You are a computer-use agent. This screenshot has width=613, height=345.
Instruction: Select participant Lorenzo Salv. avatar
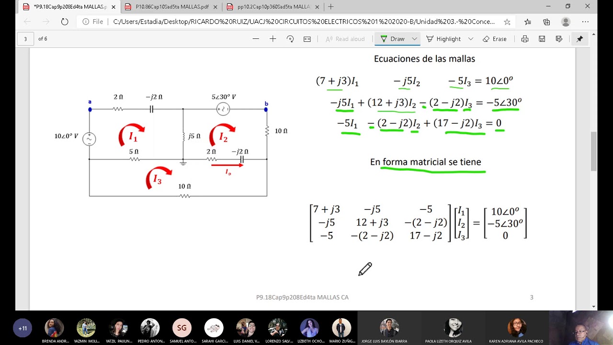tap(278, 328)
